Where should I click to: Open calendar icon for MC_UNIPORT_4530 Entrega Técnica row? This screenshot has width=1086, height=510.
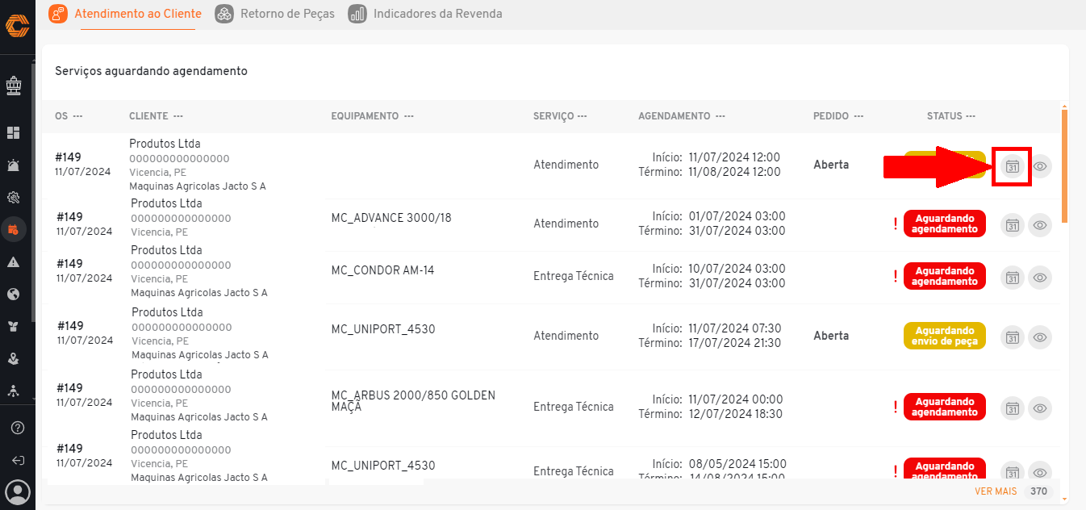click(x=1013, y=472)
